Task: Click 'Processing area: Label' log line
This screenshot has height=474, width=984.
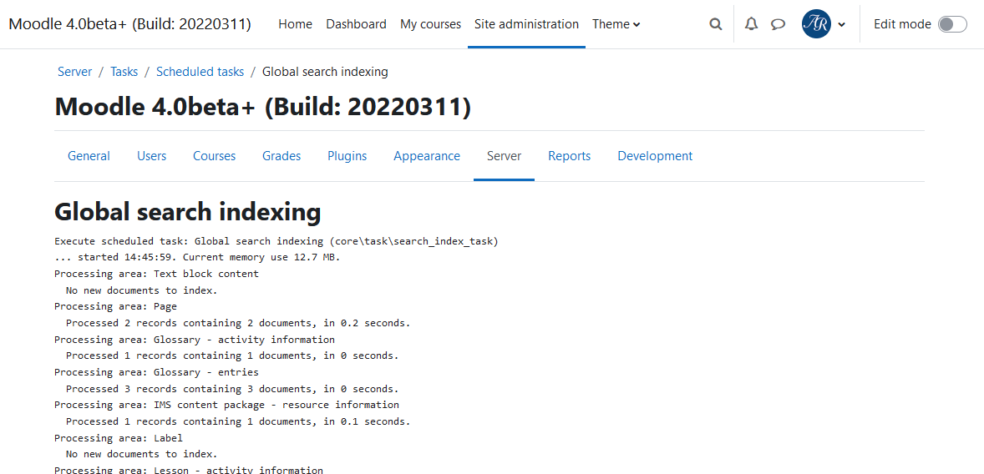Action: click(119, 437)
